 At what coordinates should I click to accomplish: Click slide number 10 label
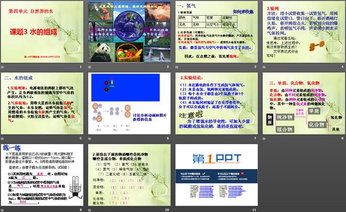pyautogui.click(x=167, y=210)
